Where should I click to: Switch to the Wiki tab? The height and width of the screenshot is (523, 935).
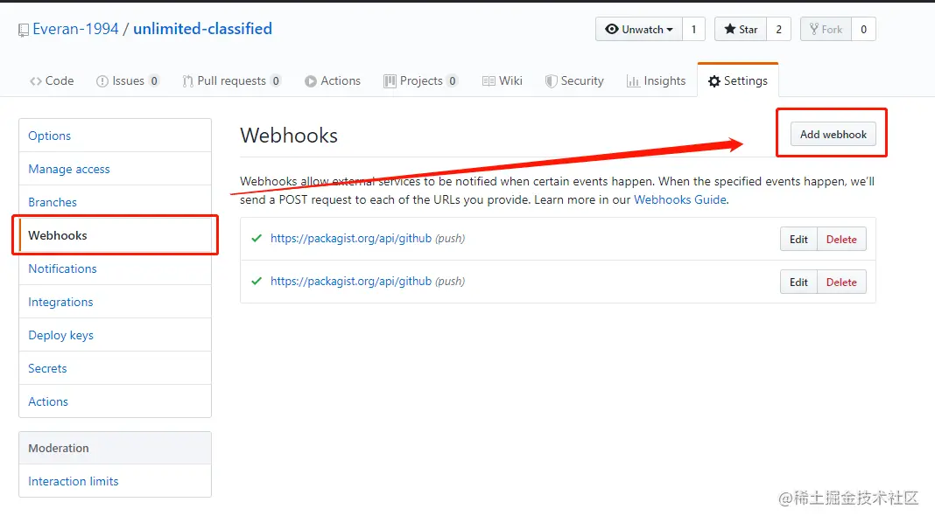click(503, 81)
